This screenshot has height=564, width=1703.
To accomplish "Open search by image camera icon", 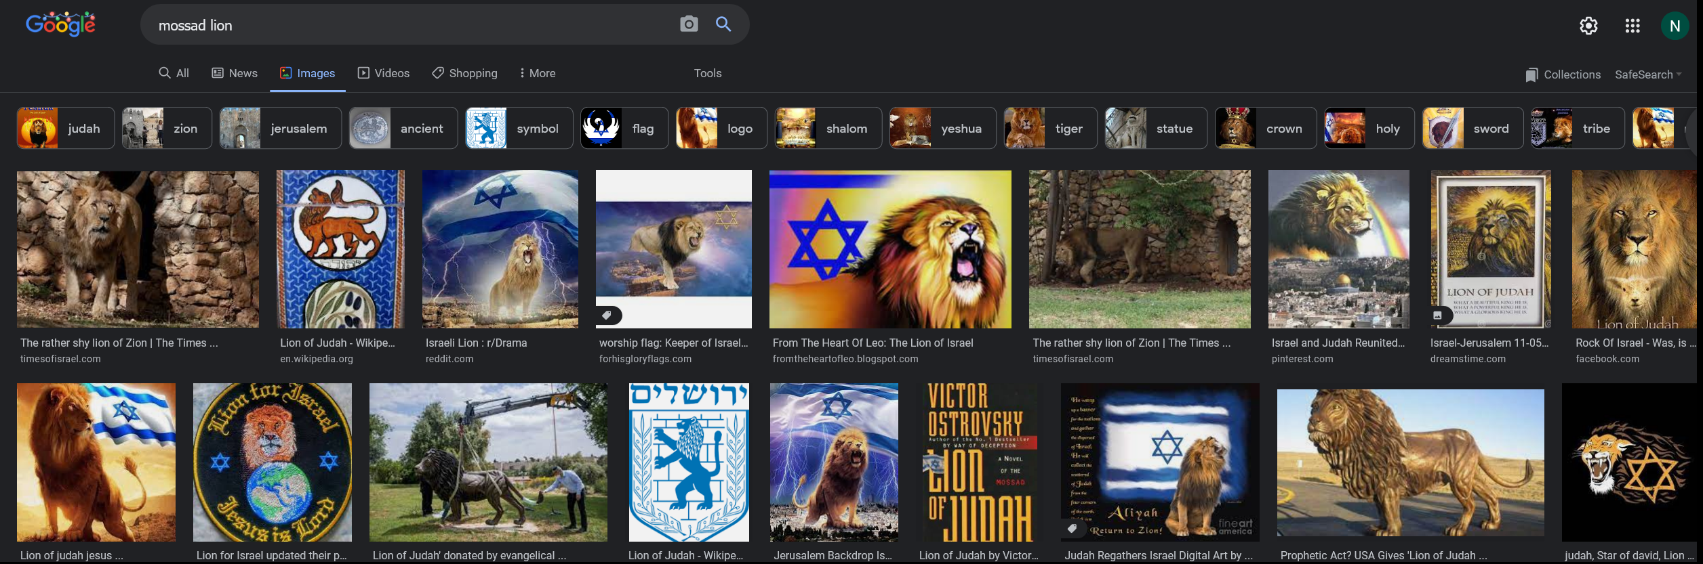I will click(689, 24).
